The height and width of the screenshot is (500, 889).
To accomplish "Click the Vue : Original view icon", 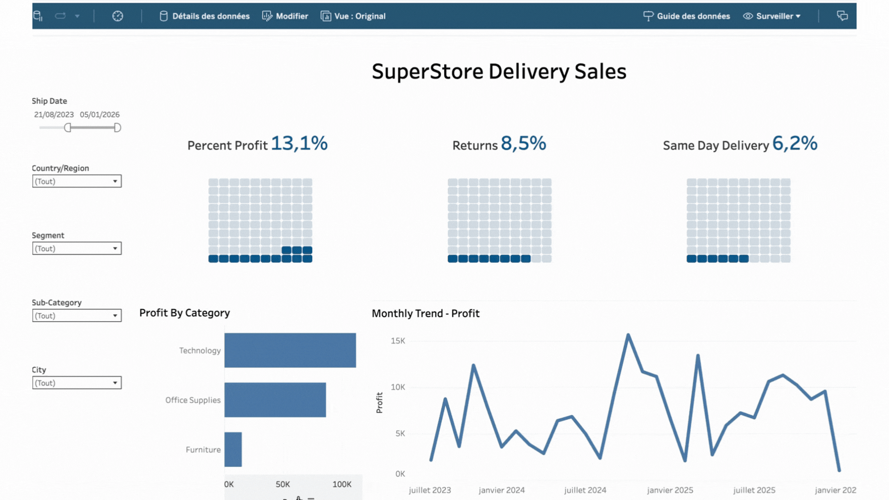I will pos(326,16).
